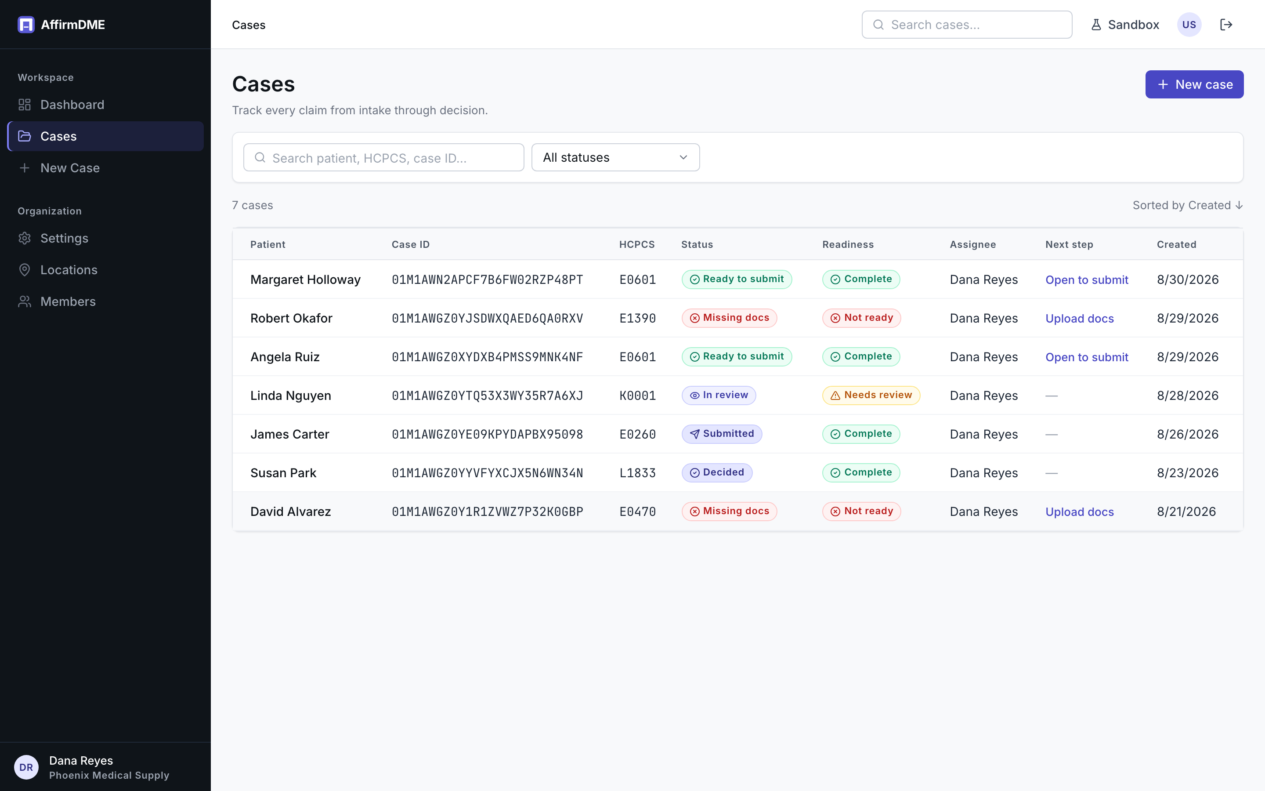Click the DR avatar at sidebar bottom
Screen dimensions: 1265x791
coord(26,767)
